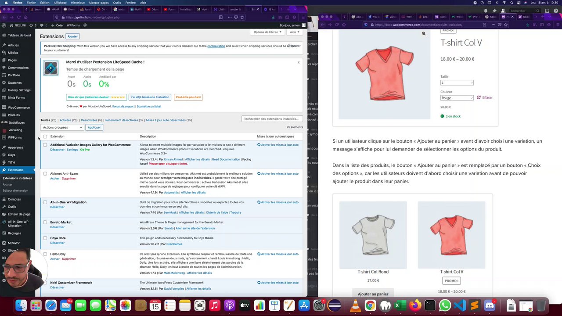Open the Packlink configuration link
562x316 pixels.
[216, 46]
